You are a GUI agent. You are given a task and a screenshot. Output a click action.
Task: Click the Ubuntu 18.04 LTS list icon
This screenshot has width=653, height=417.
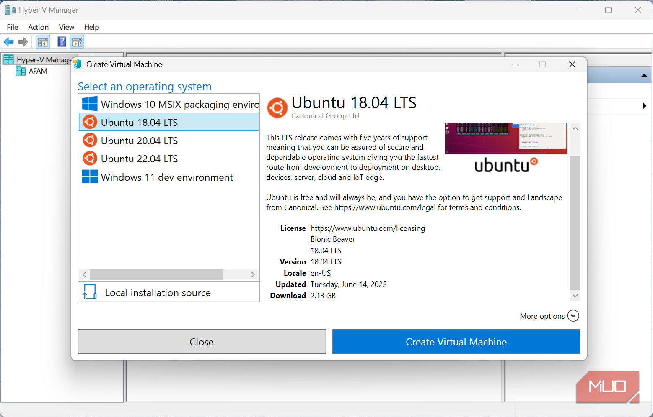tap(90, 122)
